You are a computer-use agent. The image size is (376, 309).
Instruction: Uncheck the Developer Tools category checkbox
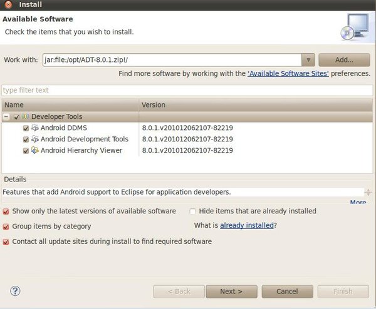[16, 117]
